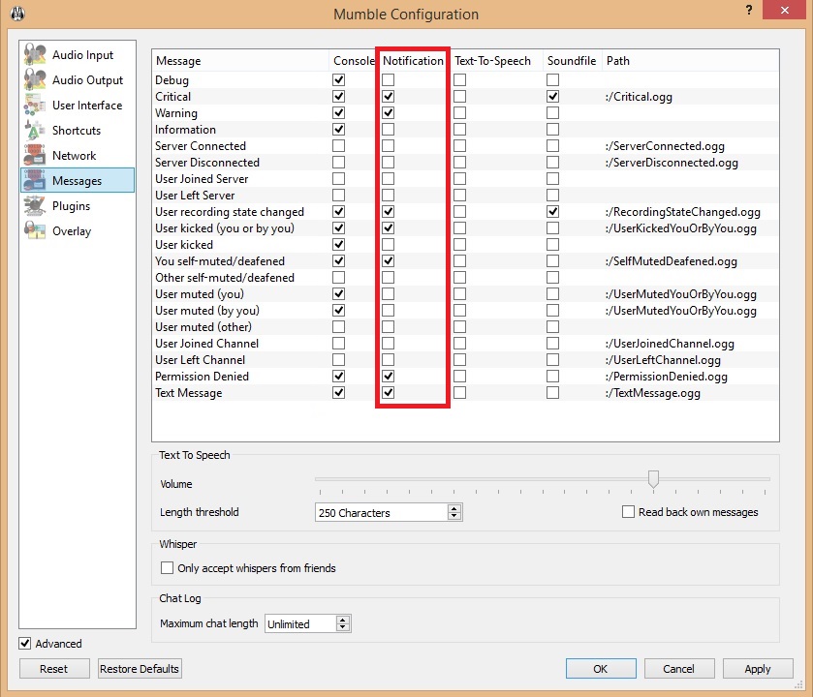The width and height of the screenshot is (813, 697).
Task: Click the :/UserLeftChannel.ogg path cell
Action: point(663,360)
